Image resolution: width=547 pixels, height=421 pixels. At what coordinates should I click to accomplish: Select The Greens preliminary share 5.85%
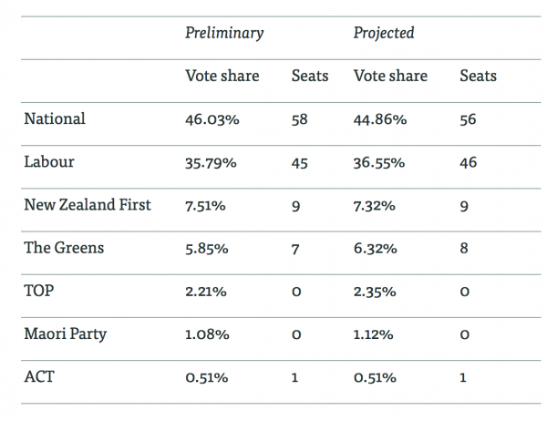click(x=209, y=248)
